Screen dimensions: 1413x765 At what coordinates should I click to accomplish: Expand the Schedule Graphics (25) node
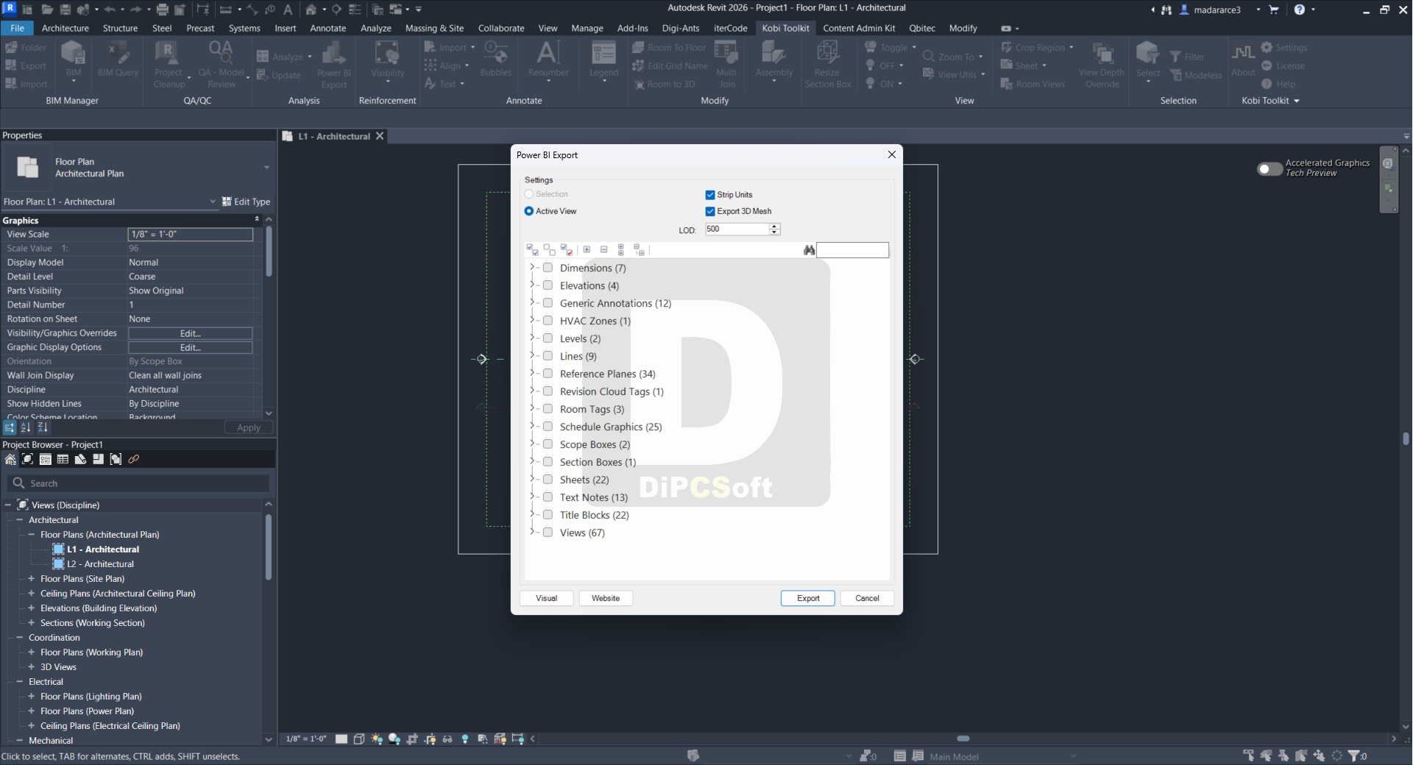tap(532, 426)
